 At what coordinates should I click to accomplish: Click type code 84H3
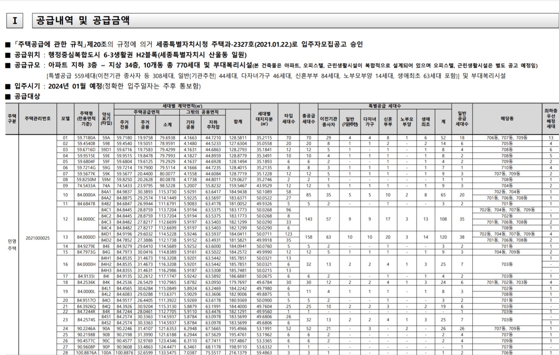coord(106,270)
